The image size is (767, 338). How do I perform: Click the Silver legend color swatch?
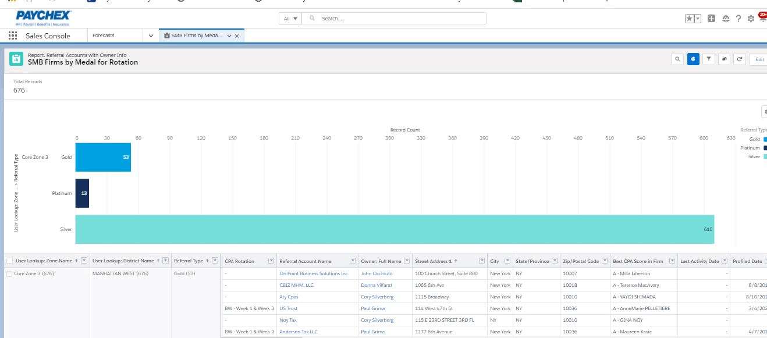tap(765, 156)
